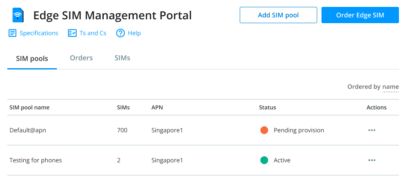Viewport: 411px width, 193px height.
Task: Click the Edge SIM card logo icon
Action: point(18,15)
